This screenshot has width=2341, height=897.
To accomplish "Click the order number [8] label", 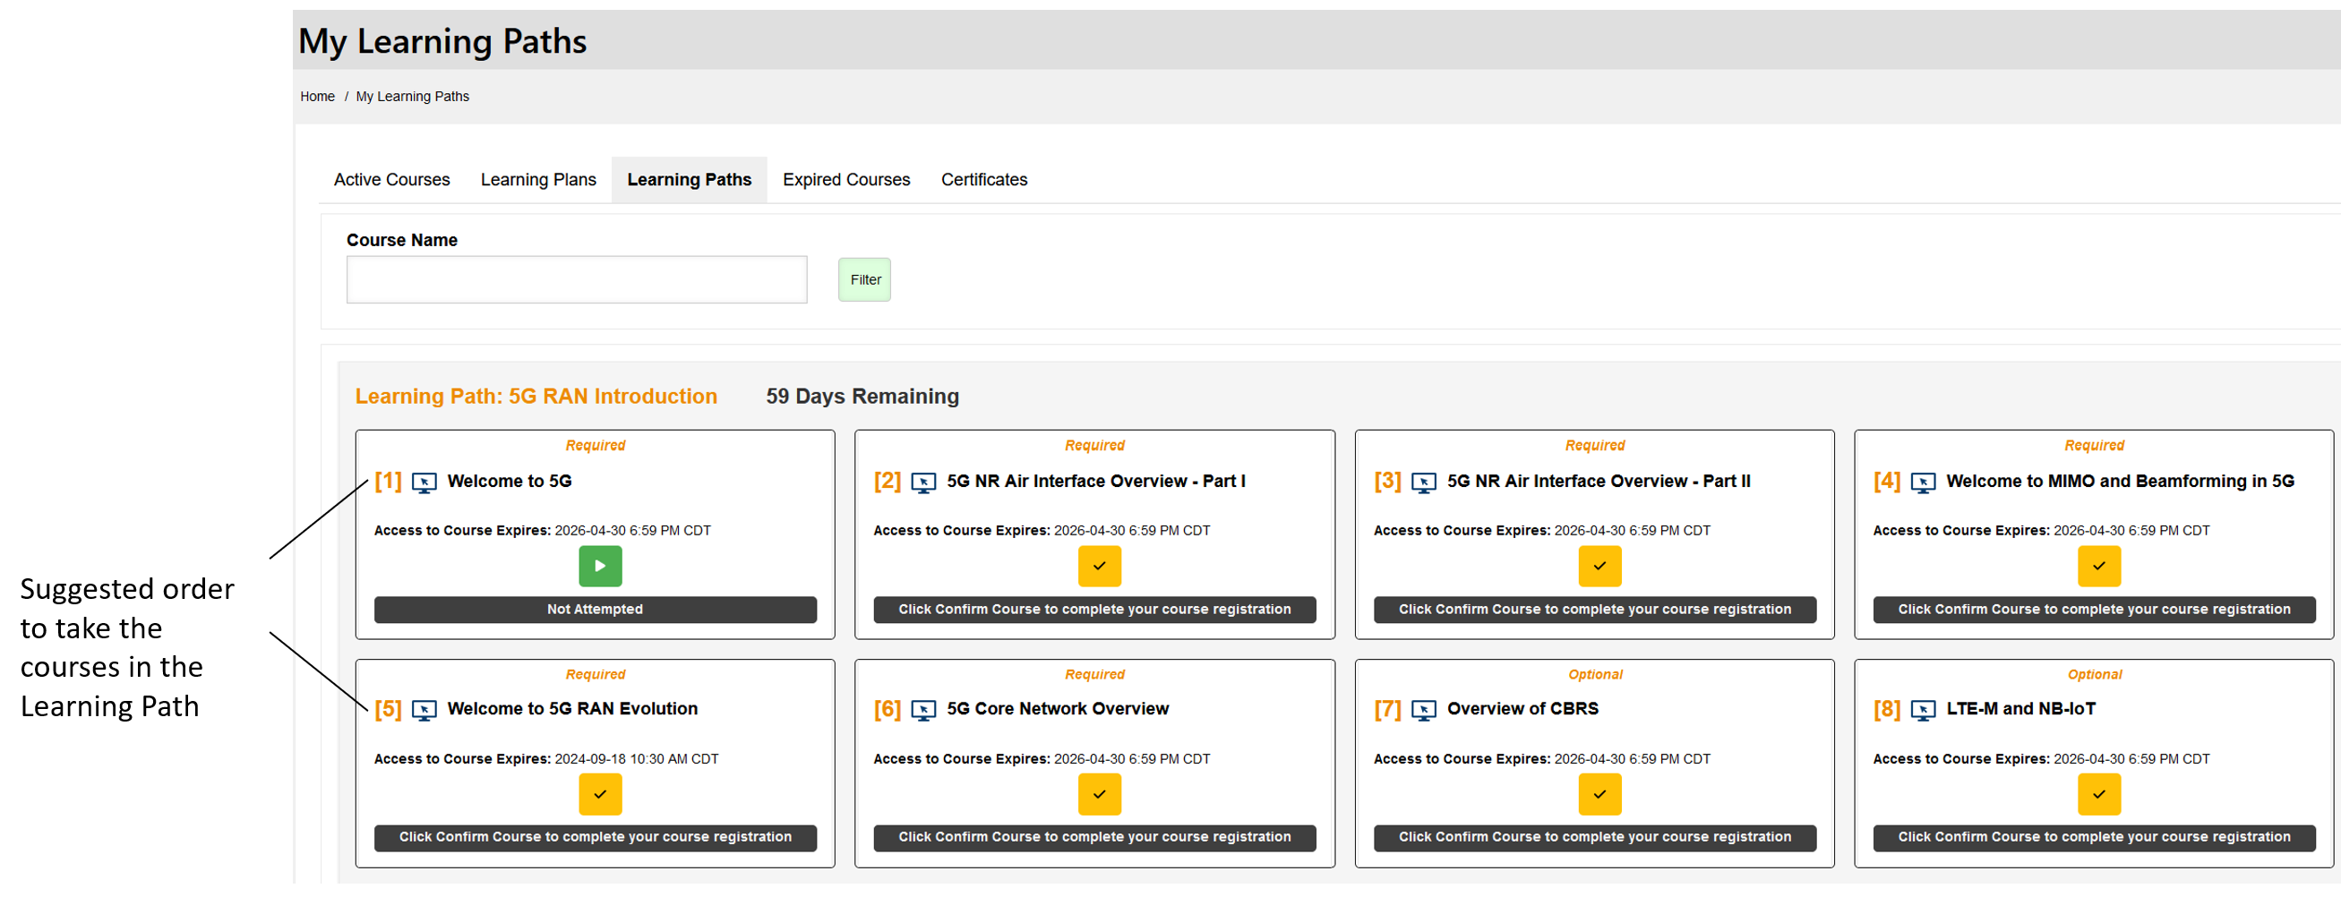I will pos(1887,710).
